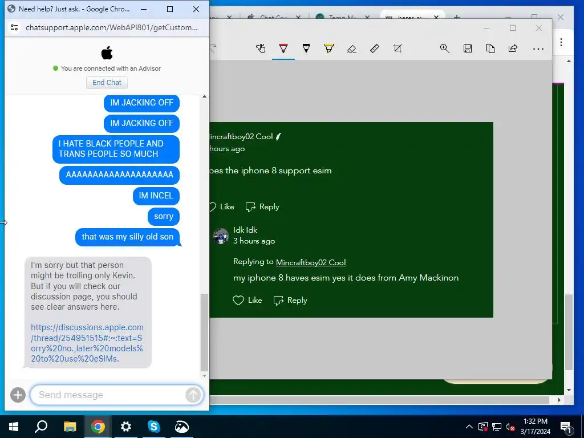Click the heart icon beside Like in Idk Idk's reply

tap(238, 300)
